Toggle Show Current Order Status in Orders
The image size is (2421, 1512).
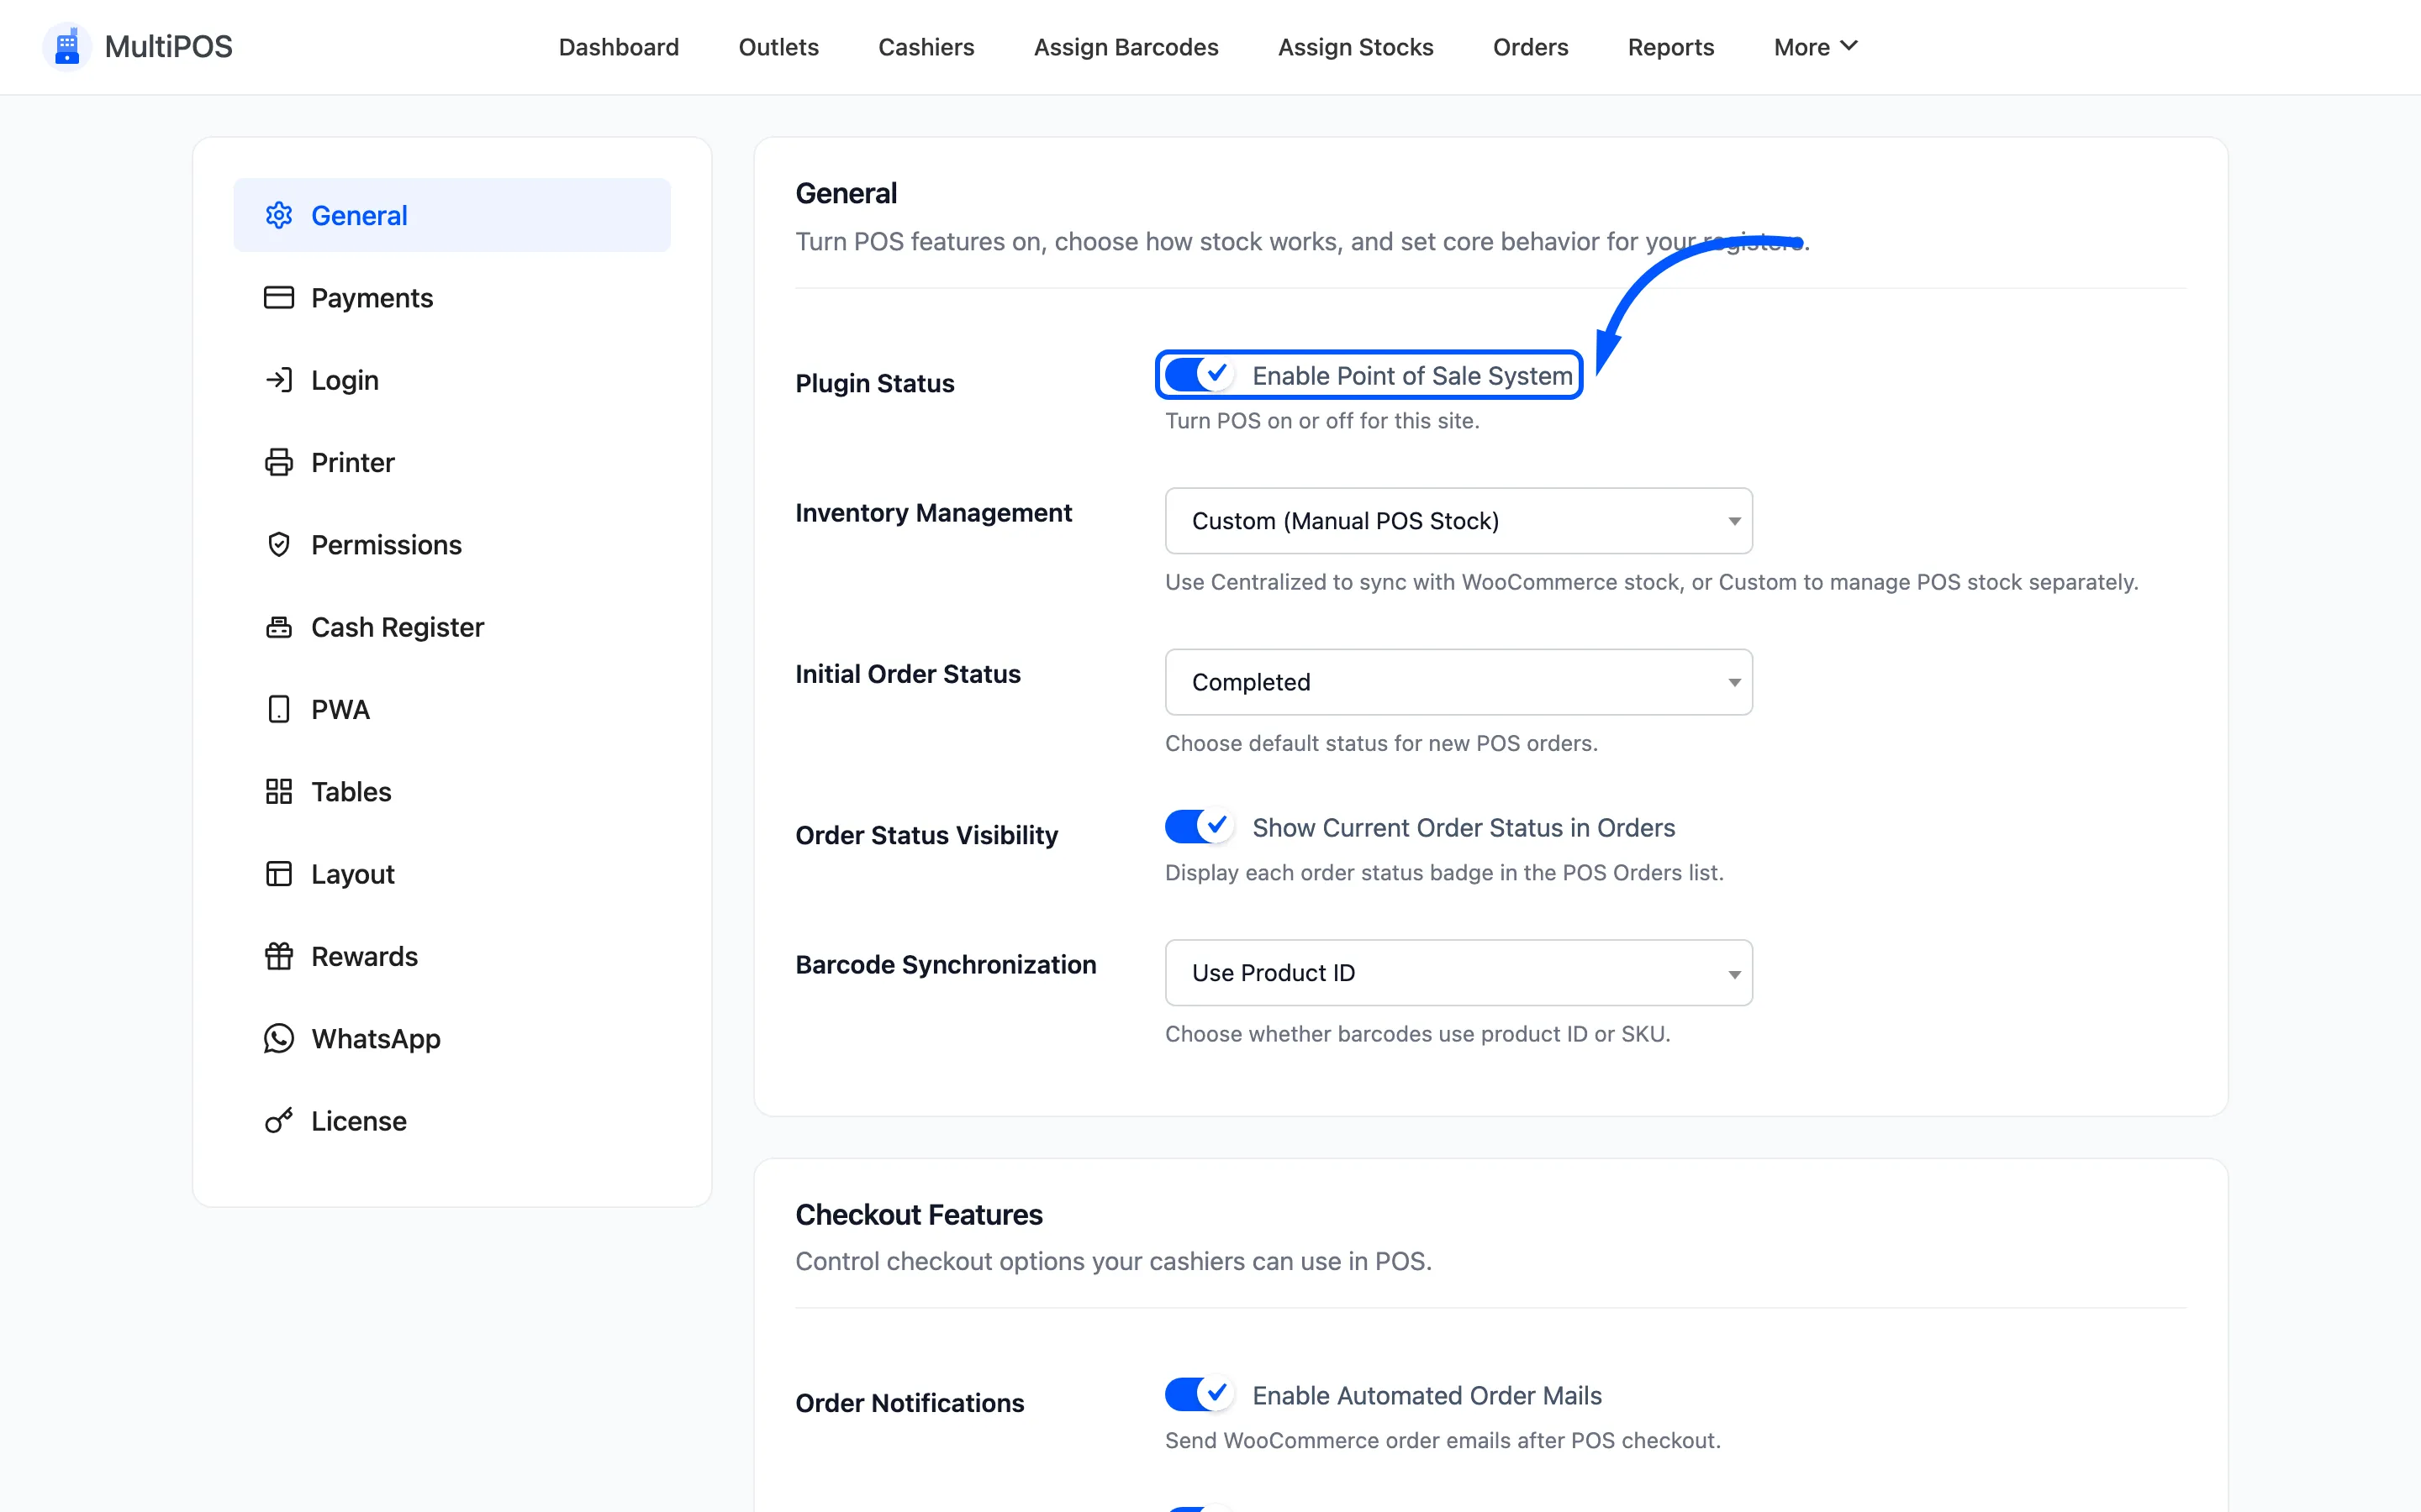coord(1199,827)
